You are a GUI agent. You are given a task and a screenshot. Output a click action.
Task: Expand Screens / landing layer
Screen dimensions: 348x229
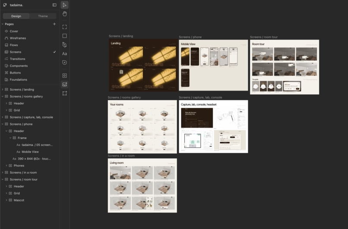point(3,90)
